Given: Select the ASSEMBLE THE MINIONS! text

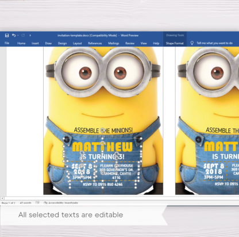Looking at the screenshot, I should [x=103, y=131].
